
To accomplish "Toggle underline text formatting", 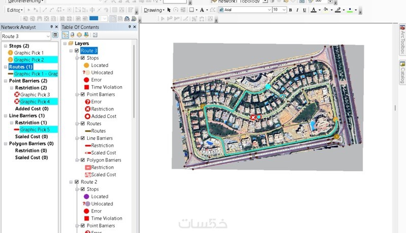I will coord(304,10).
